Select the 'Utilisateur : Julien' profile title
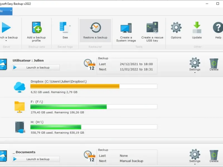 tap(28, 60)
